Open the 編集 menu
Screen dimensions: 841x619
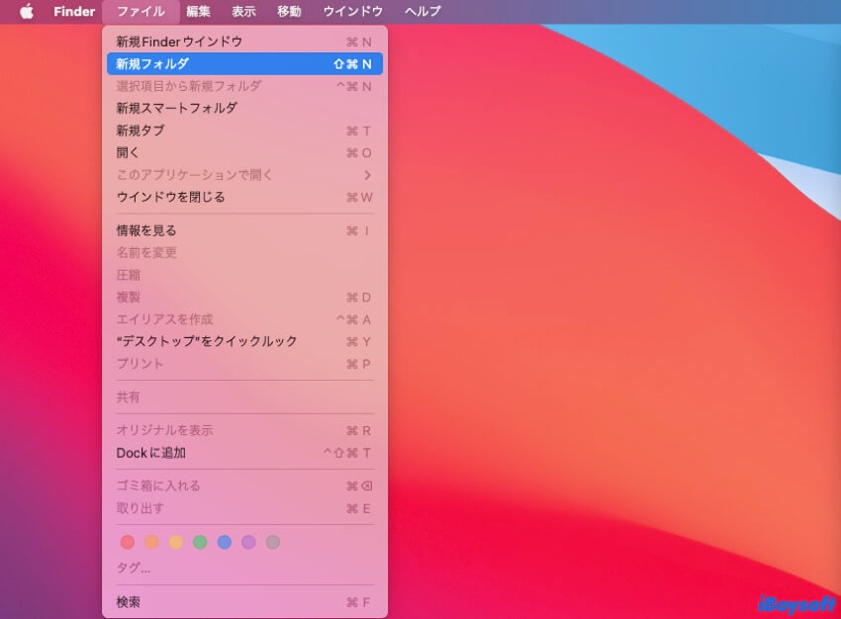pos(196,12)
